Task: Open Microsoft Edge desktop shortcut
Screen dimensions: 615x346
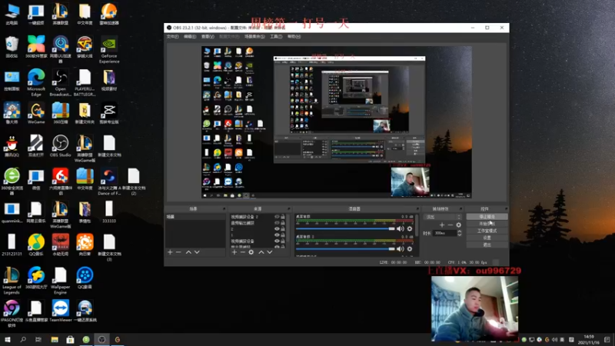Action: point(36,83)
